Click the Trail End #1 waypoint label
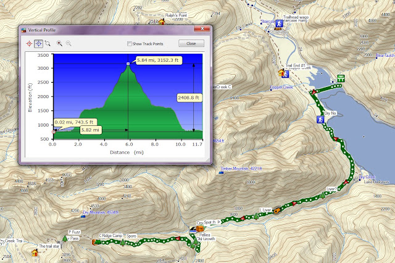The height and width of the screenshot is (263, 395). [x=295, y=65]
